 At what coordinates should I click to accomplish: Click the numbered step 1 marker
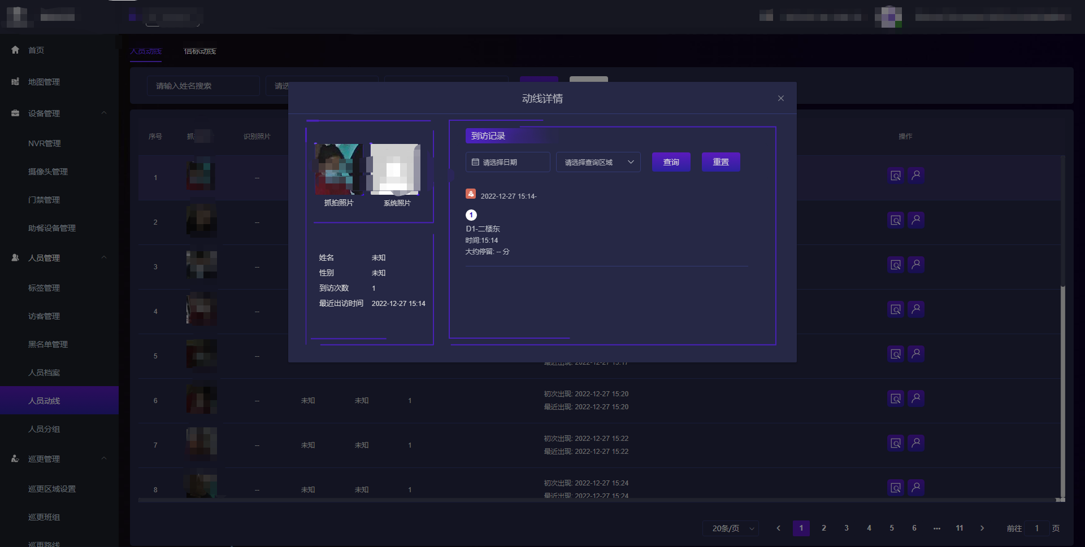pos(471,215)
